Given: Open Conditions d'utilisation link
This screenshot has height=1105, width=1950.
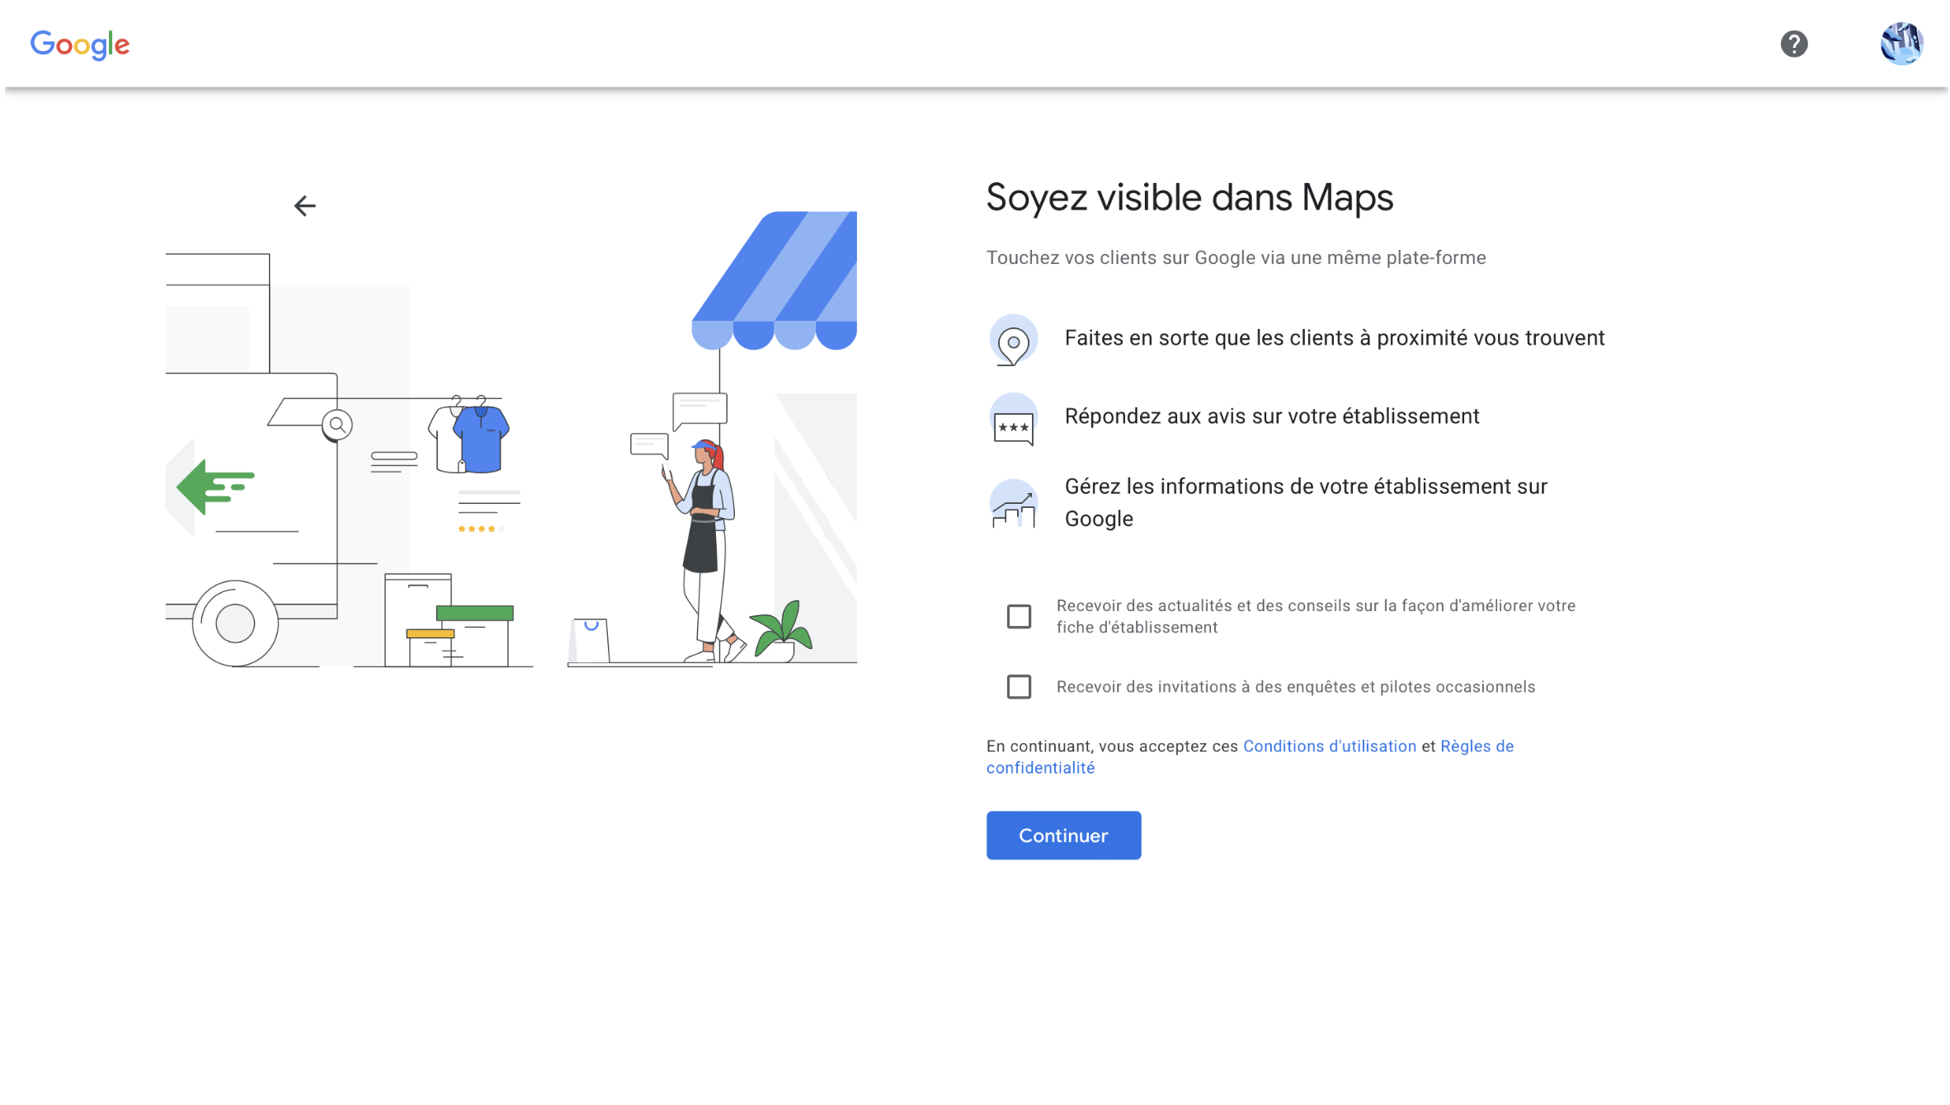Looking at the screenshot, I should coord(1329,746).
